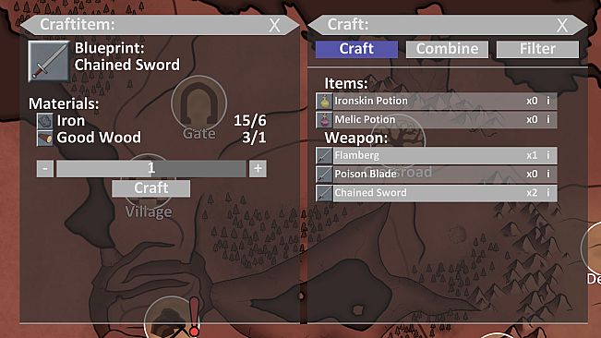Decrease craft quantity with minus button
The image size is (601, 338).
[45, 169]
